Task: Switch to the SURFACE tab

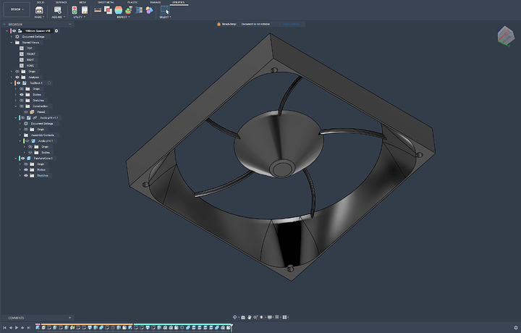Action: click(x=61, y=2)
